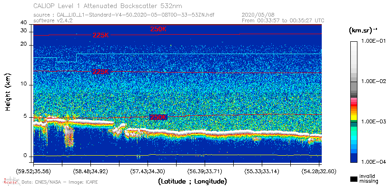This screenshot has height=186, width=386.
Task: Click the '40' height axis tick label
Action: [24, 23]
